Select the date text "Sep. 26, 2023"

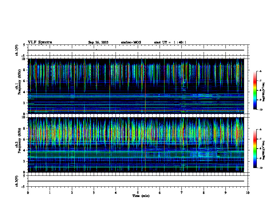pos(98,42)
